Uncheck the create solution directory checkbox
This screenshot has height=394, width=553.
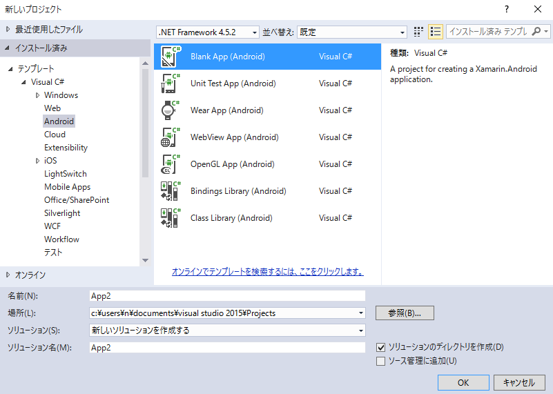380,347
